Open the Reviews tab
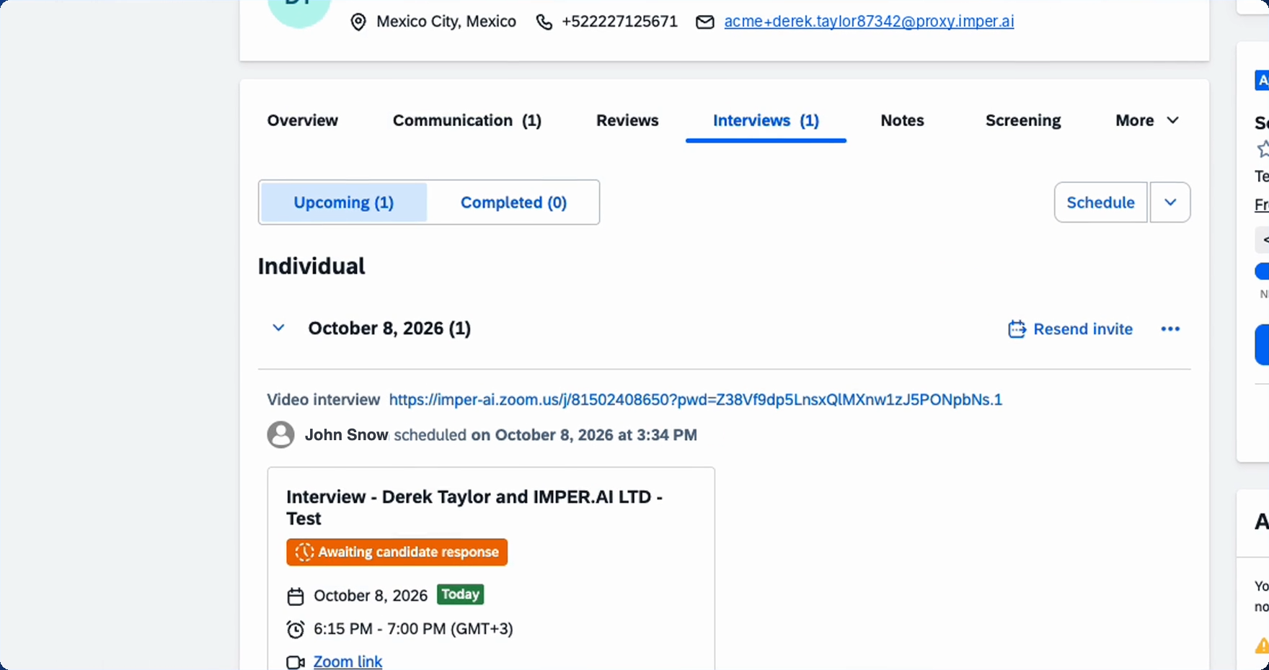Image resolution: width=1269 pixels, height=670 pixels. tap(627, 120)
